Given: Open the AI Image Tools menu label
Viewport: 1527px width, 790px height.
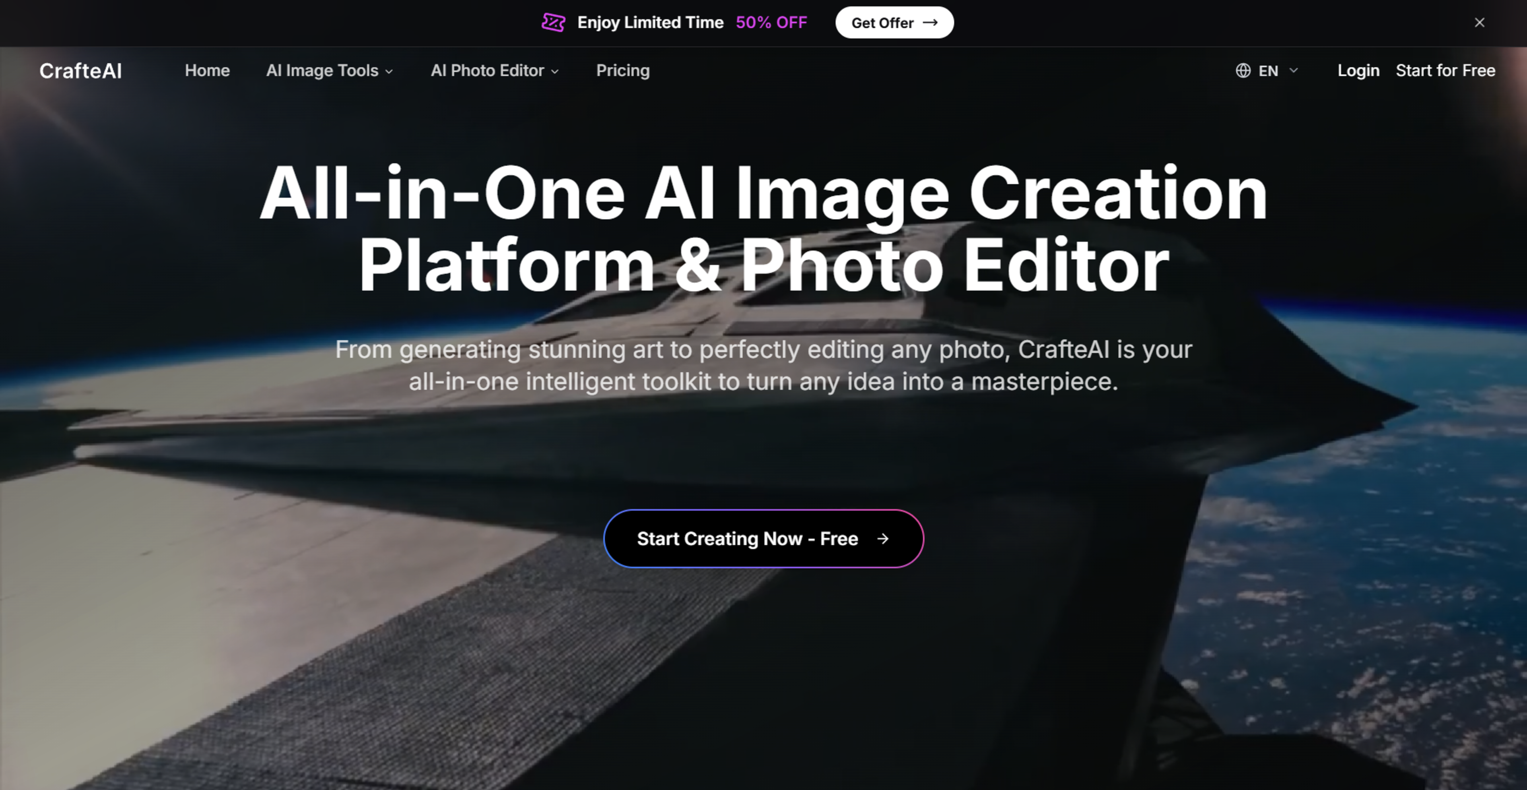Looking at the screenshot, I should (322, 70).
